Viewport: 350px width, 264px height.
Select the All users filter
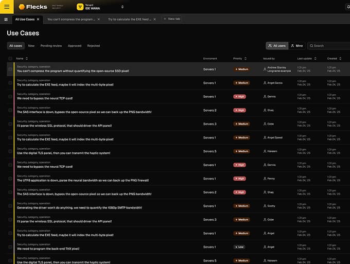[x=277, y=46]
